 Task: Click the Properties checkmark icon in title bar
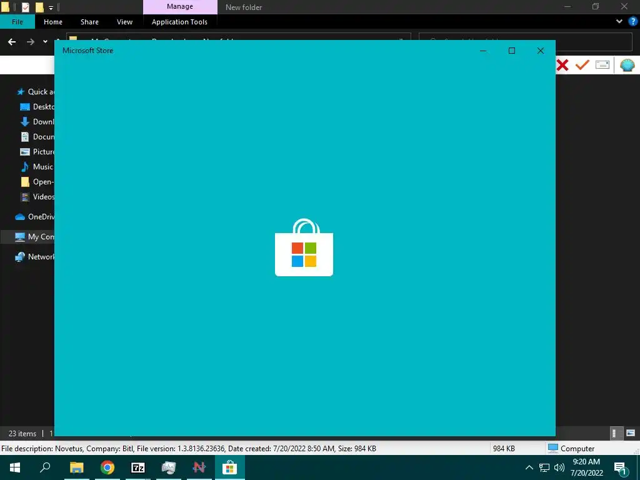(x=25, y=7)
